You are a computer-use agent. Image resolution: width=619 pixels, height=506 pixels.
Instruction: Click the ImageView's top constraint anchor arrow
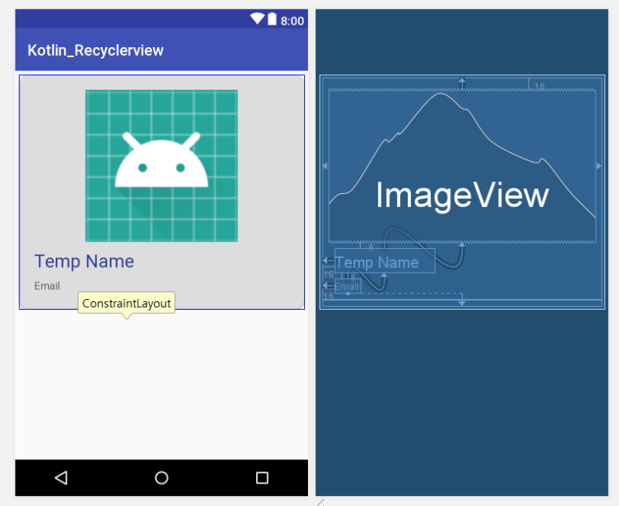click(x=463, y=83)
